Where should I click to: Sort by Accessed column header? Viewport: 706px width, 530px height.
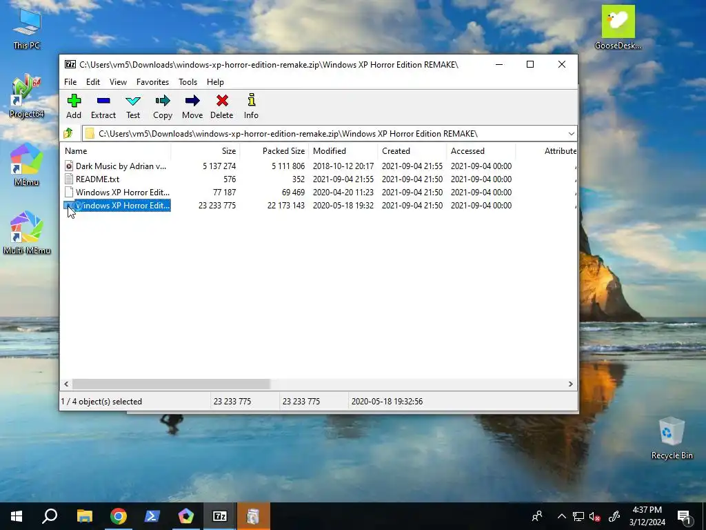coord(481,151)
